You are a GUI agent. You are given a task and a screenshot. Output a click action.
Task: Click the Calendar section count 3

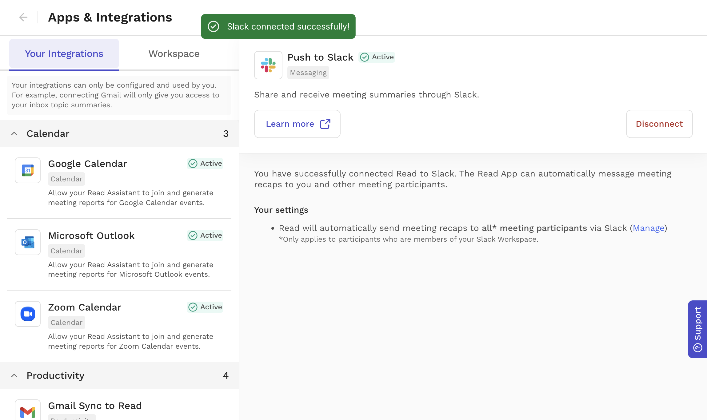point(226,134)
